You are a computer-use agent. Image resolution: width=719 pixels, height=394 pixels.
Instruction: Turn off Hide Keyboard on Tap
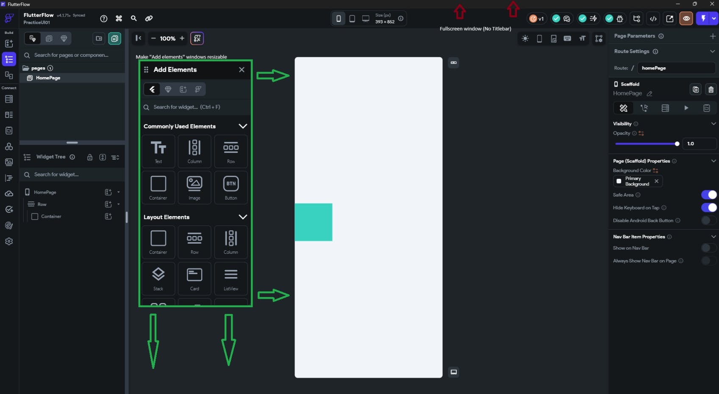tap(708, 208)
